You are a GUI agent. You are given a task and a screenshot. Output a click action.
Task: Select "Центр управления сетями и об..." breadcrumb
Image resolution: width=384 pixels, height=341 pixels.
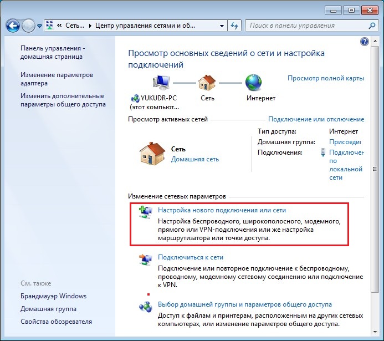pyautogui.click(x=145, y=26)
